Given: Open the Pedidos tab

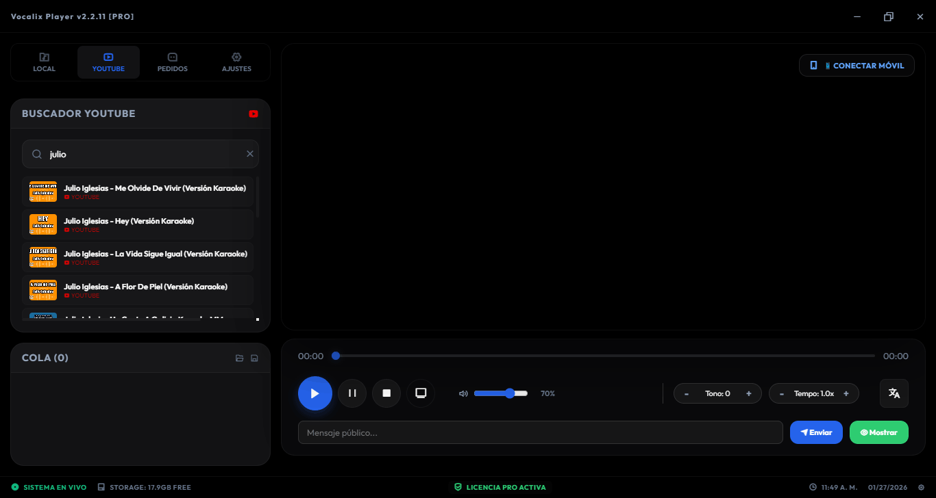Looking at the screenshot, I should tap(173, 62).
